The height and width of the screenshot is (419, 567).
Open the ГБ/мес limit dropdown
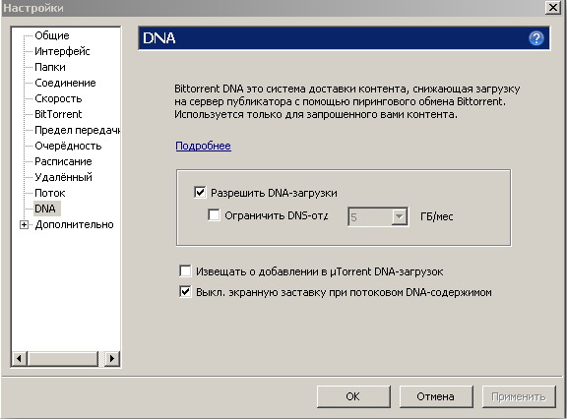tap(400, 216)
